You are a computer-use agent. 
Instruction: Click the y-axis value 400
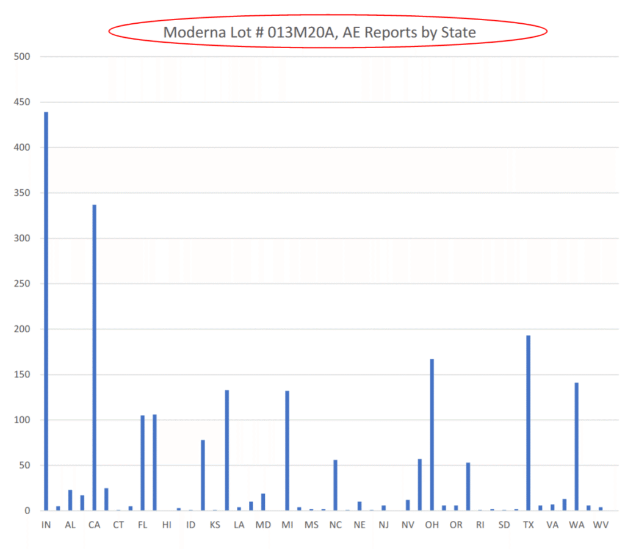pos(22,148)
